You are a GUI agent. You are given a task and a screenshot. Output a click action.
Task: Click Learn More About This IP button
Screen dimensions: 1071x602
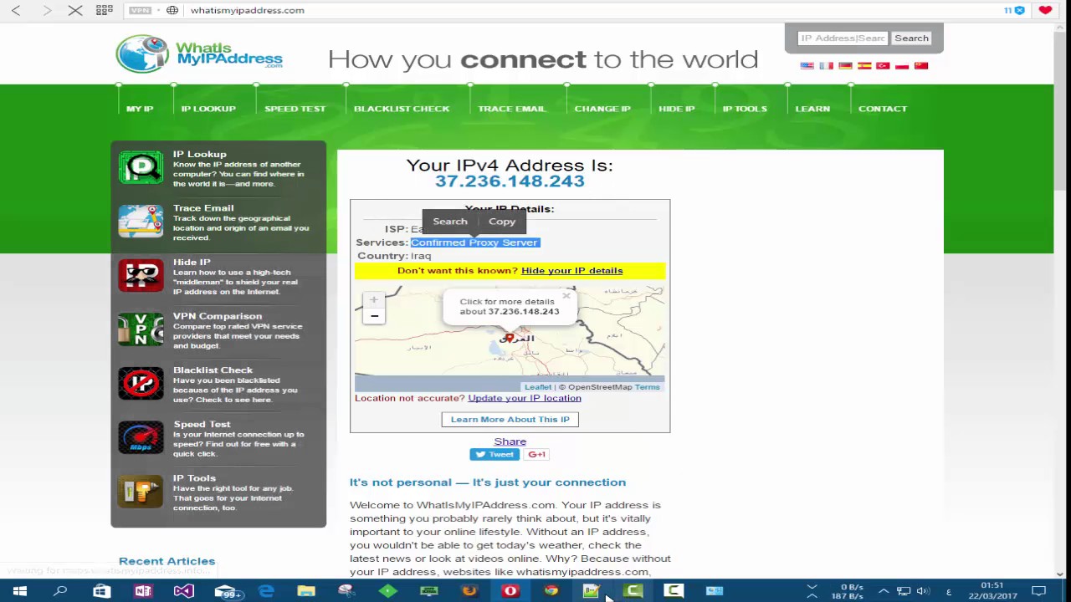[510, 420]
